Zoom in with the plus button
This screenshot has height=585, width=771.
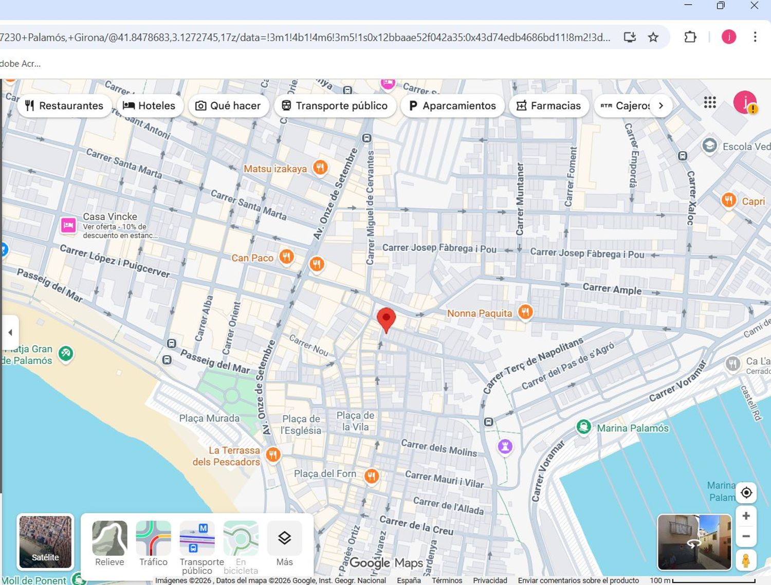(x=746, y=516)
